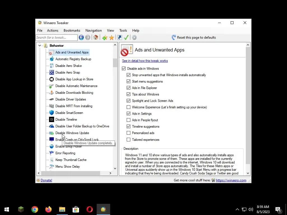The image size is (287, 215).
Task: Click the Menu Show Delay icon
Action: coord(52,167)
